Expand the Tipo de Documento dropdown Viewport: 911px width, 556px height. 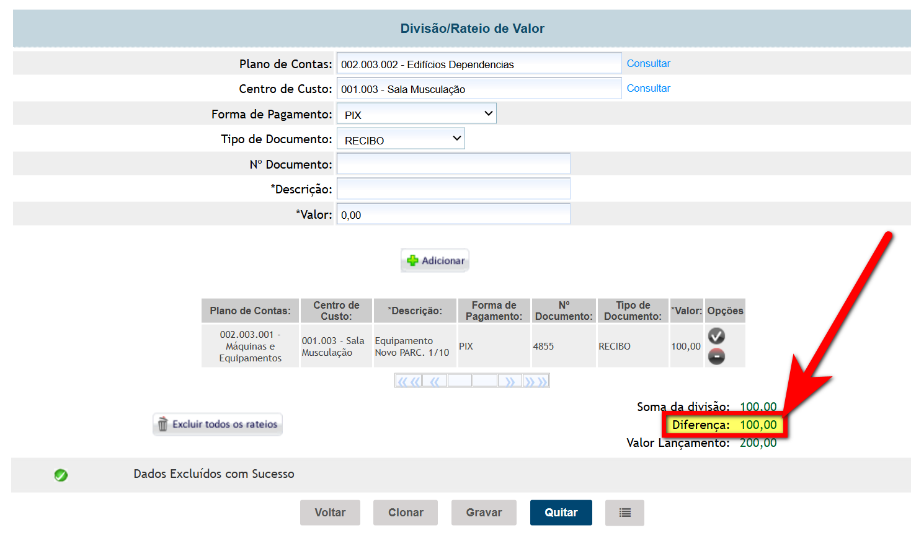coord(401,139)
